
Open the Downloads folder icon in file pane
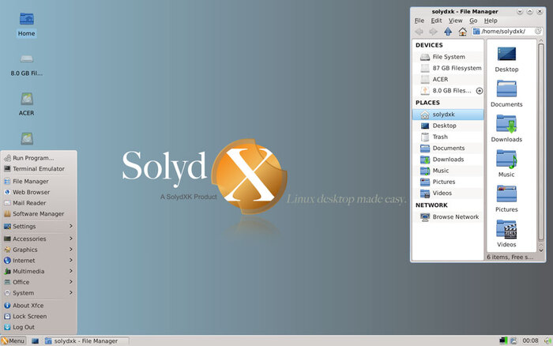click(506, 128)
